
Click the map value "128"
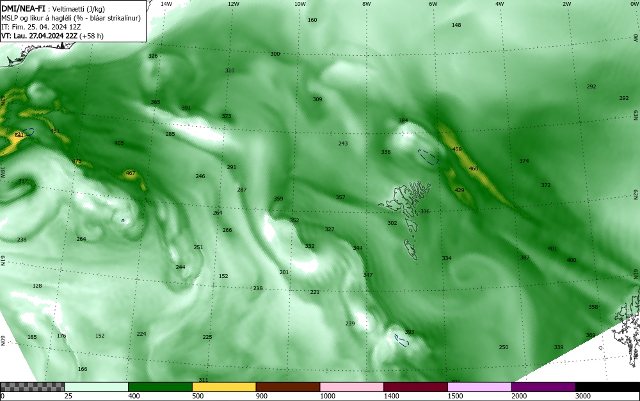click(37, 286)
